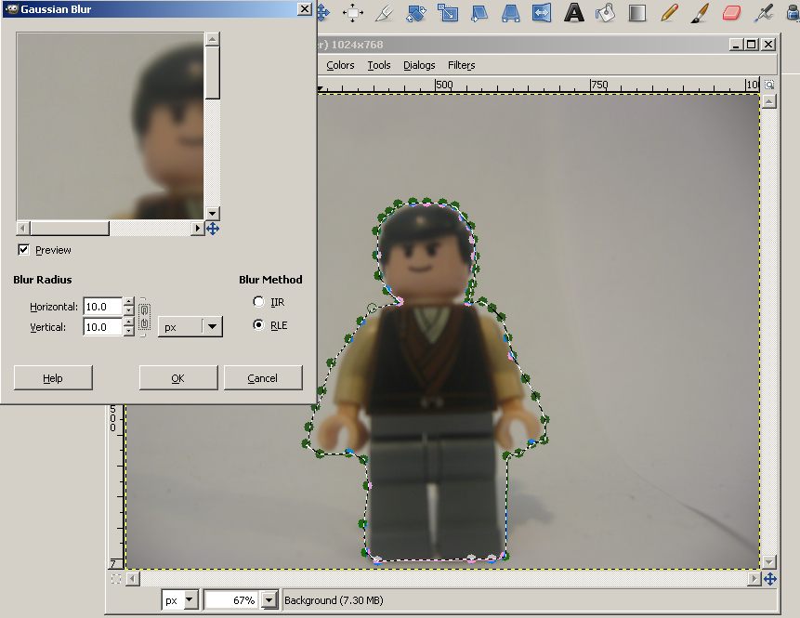Viewport: 800px width, 618px height.
Task: Select the RLE blur method
Action: pyautogui.click(x=258, y=324)
